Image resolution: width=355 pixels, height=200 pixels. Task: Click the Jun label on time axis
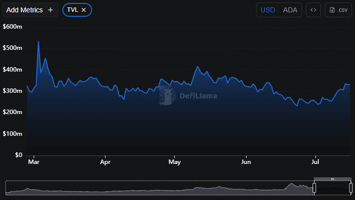pos(246,162)
